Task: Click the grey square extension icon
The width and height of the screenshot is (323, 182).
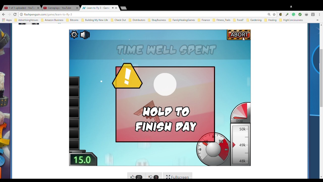Action: [313, 14]
